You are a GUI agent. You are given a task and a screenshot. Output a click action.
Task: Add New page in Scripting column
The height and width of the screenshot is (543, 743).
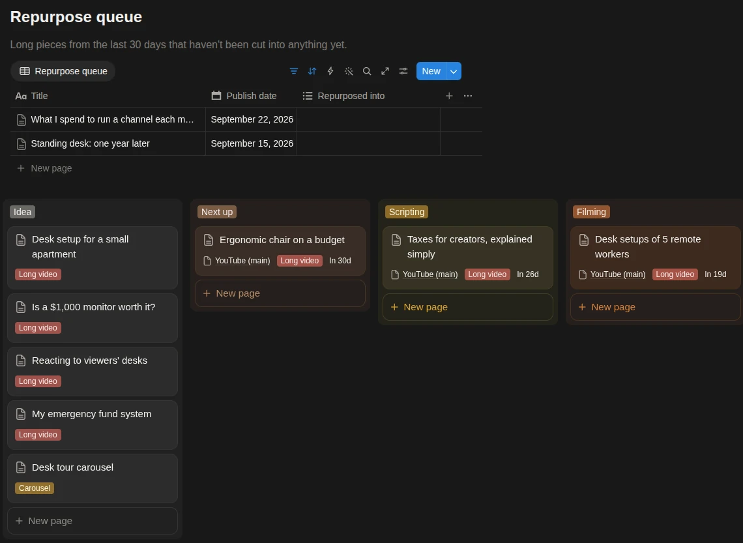coord(468,307)
